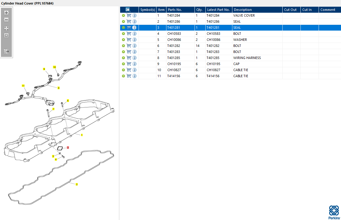Viewport: 341px width, 220px height.
Task: Add VALVE COVER to shopping cart
Action: tap(129, 15)
